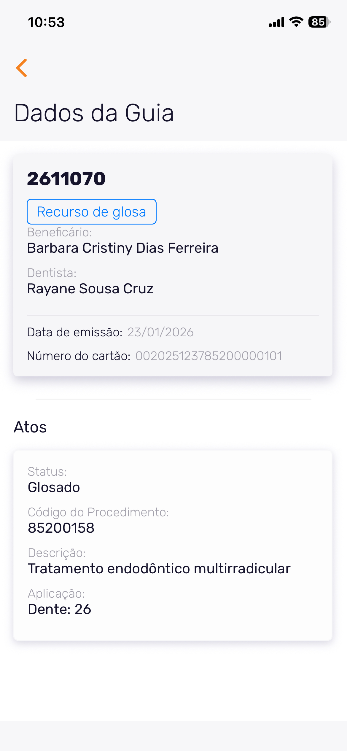347x751 pixels.
Task: Tap the battery level indicator
Action: (x=319, y=22)
